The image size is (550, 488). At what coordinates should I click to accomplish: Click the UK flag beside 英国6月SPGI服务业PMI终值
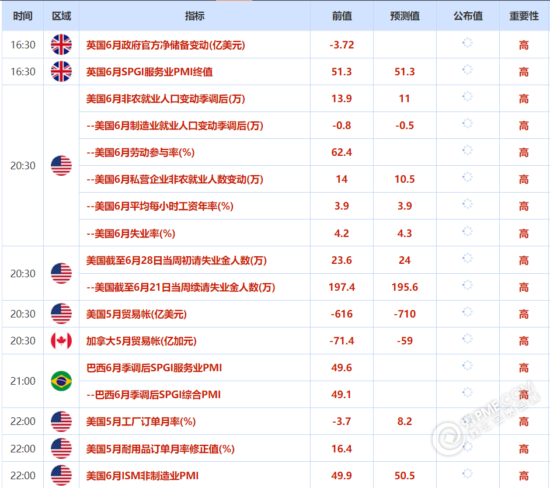point(61,72)
